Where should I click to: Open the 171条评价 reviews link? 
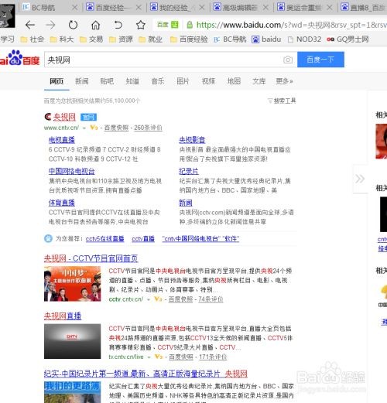tap(213, 357)
